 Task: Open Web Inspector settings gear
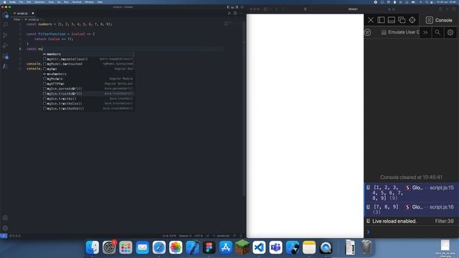[450, 32]
